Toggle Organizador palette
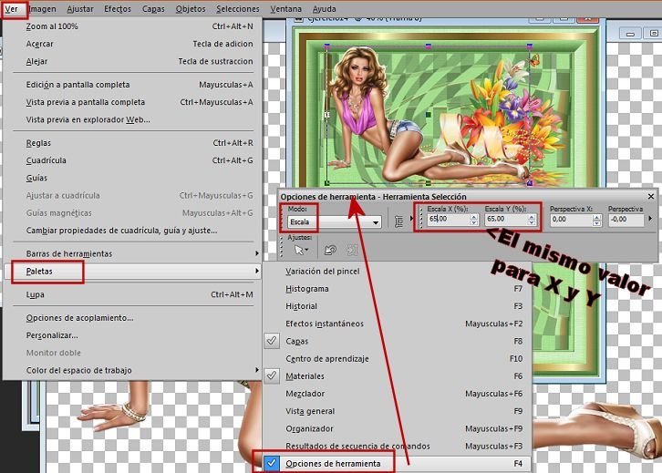The image size is (662, 473). (396, 428)
